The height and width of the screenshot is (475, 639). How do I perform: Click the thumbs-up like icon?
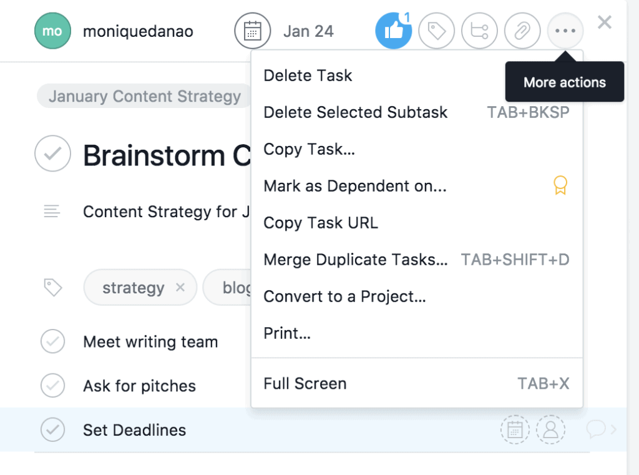click(x=393, y=30)
